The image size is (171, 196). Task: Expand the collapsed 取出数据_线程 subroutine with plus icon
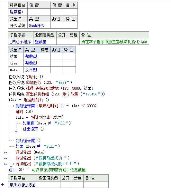[3, 185]
